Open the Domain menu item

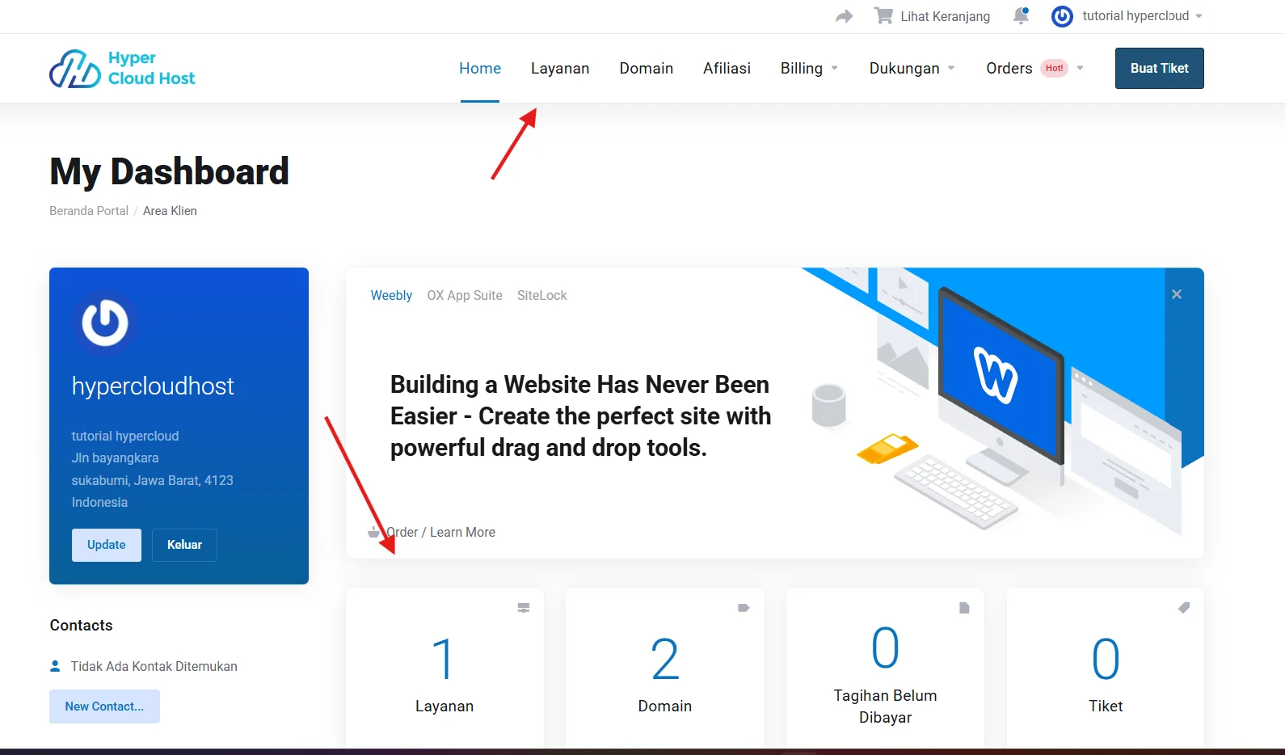pyautogui.click(x=647, y=69)
